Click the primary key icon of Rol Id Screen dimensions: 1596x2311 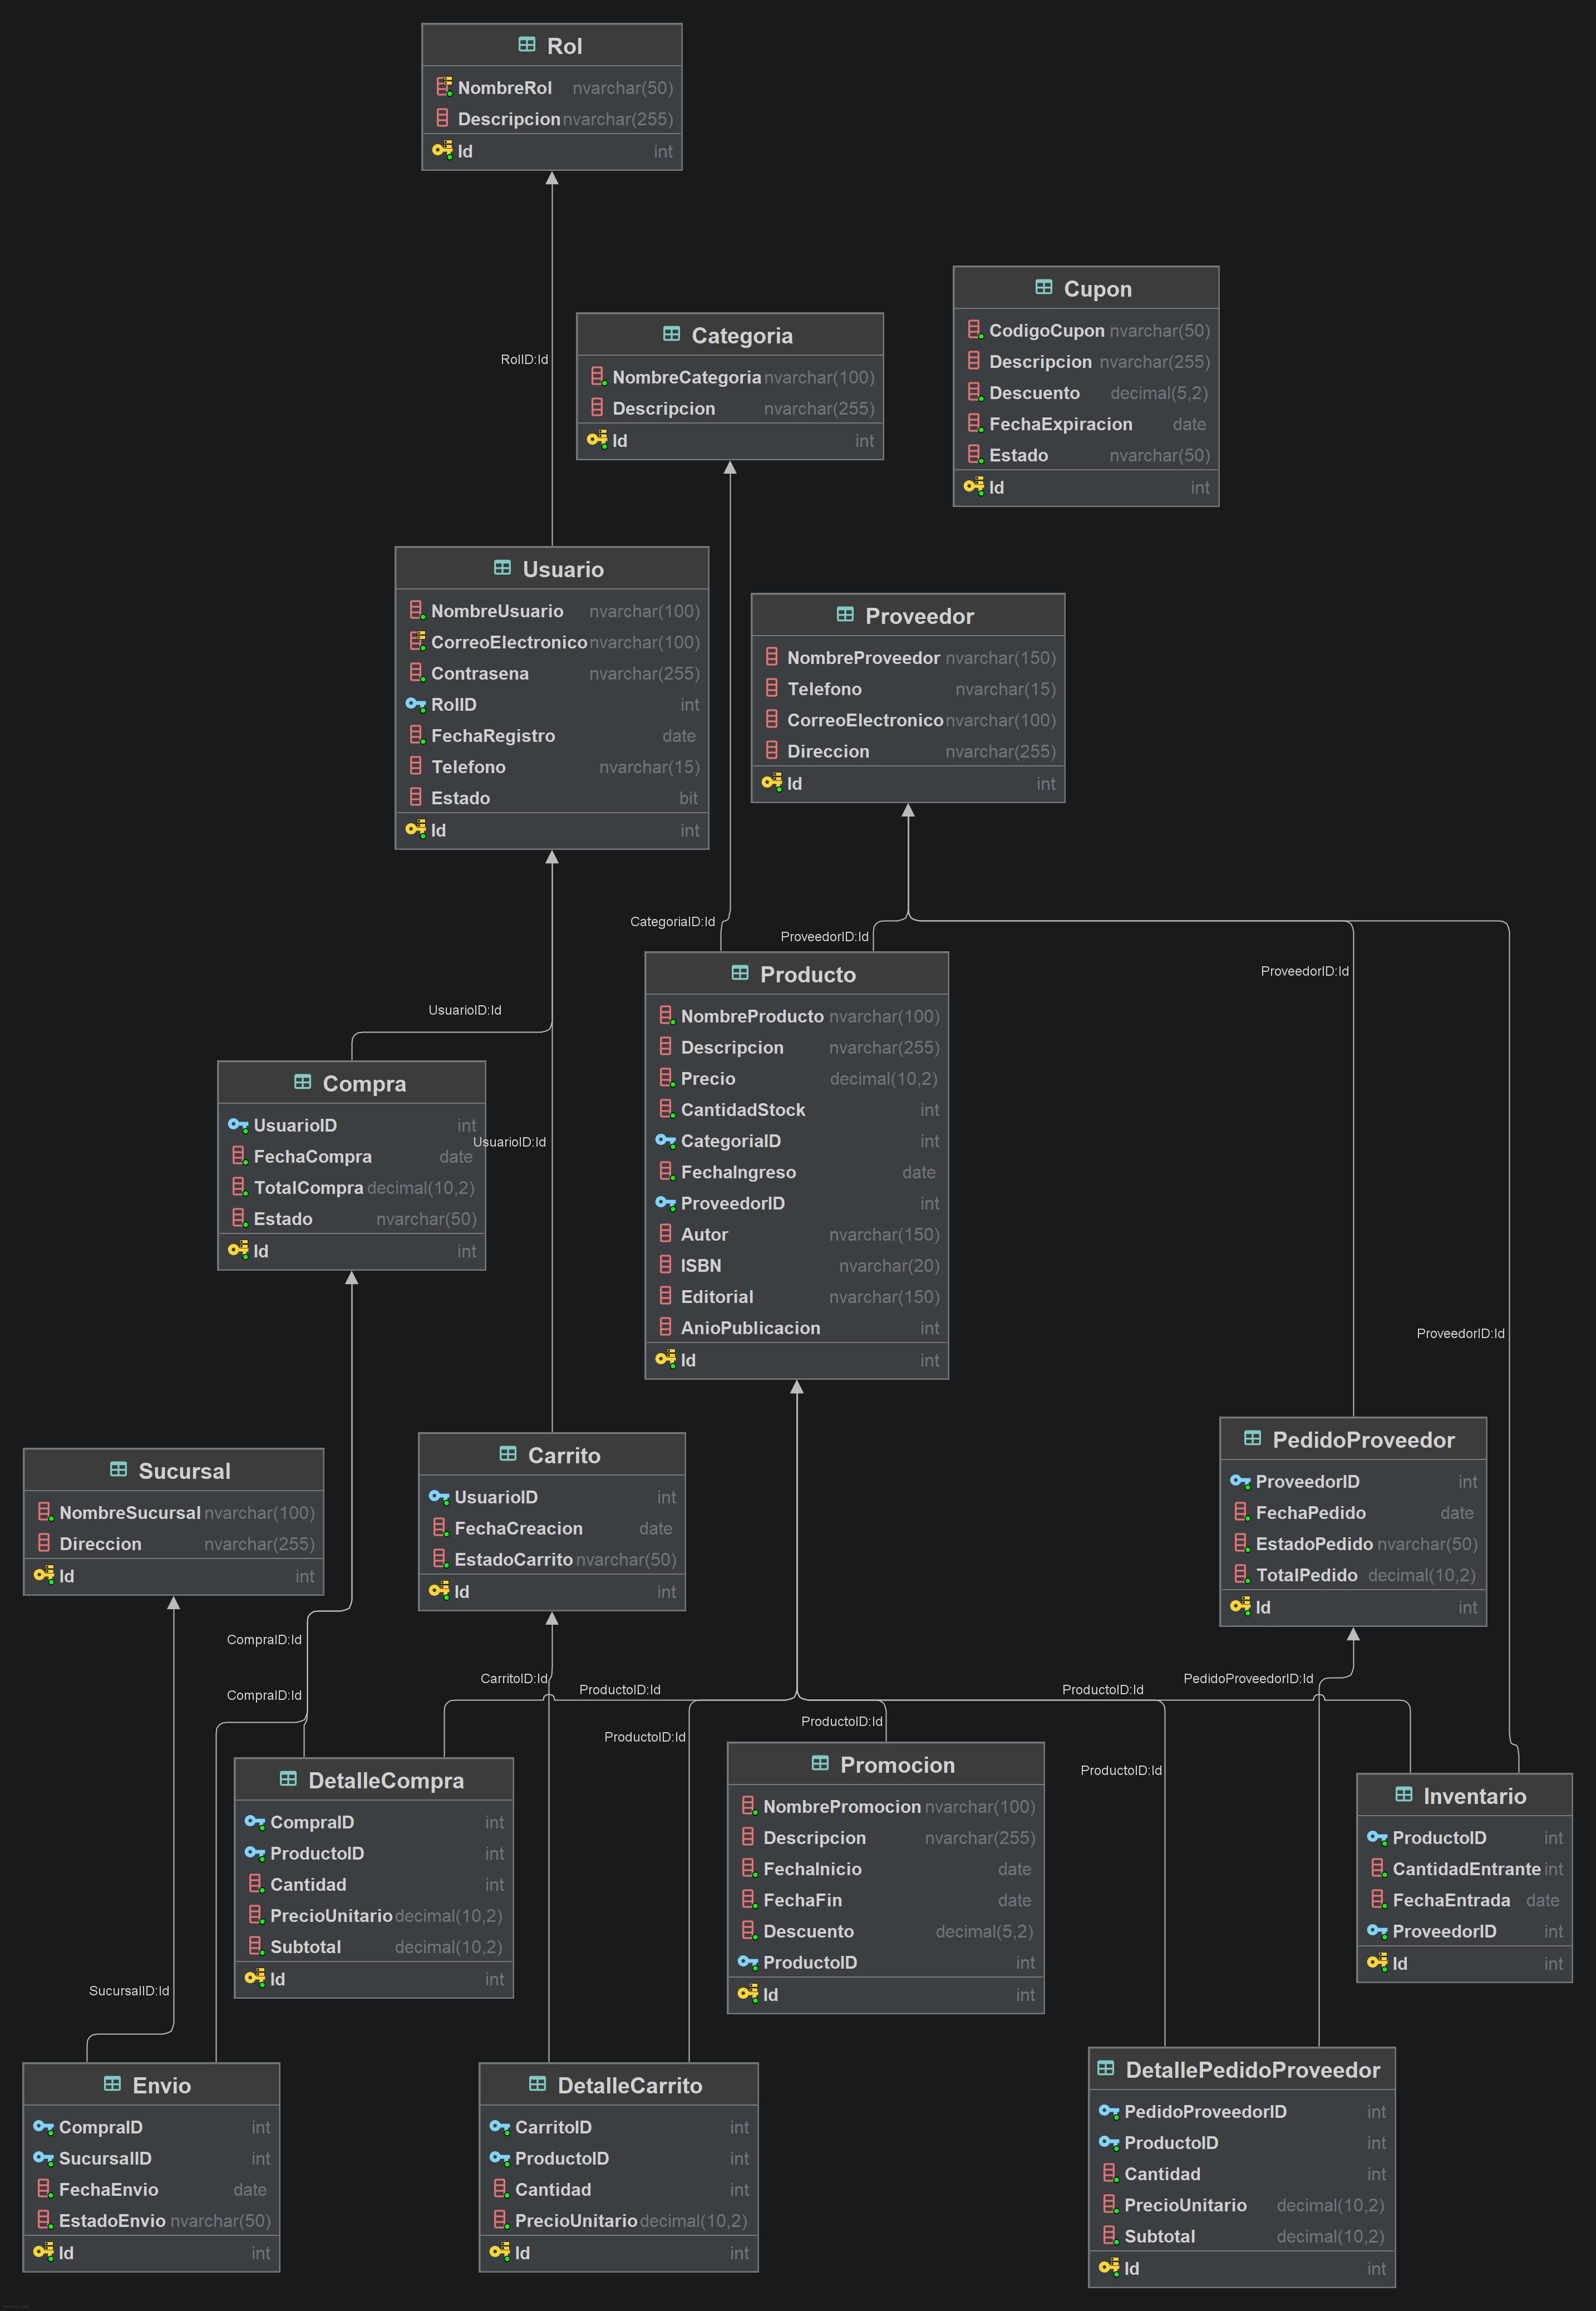coord(442,150)
